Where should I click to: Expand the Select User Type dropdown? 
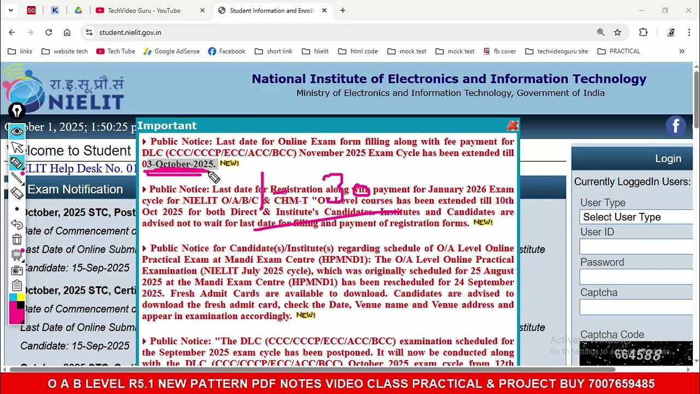(x=637, y=217)
